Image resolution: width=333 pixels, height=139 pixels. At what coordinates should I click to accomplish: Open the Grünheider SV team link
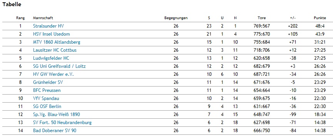coord(48,82)
